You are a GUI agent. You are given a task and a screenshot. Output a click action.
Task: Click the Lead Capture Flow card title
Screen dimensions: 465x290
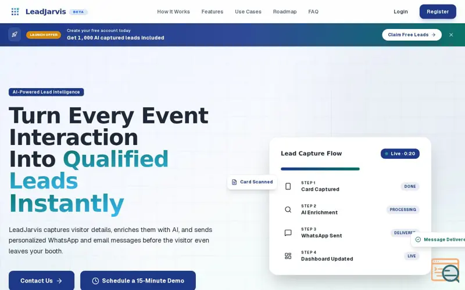(312, 153)
